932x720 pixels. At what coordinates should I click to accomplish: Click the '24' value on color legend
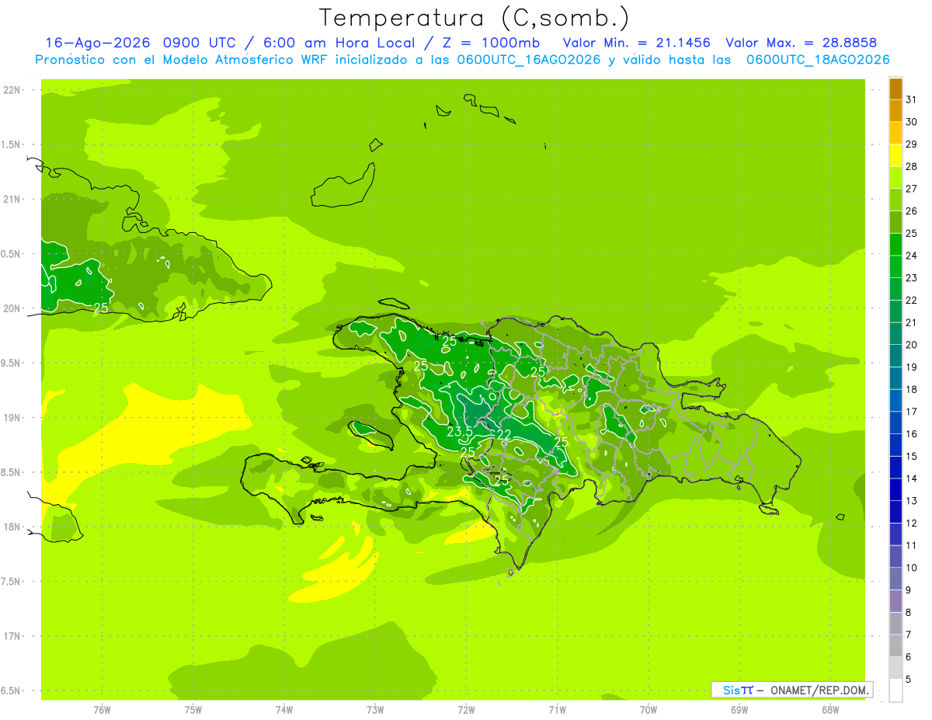point(911,255)
